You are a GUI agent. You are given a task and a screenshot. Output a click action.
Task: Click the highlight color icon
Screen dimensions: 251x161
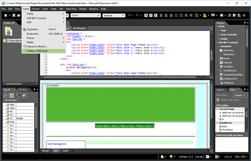pos(205,15)
